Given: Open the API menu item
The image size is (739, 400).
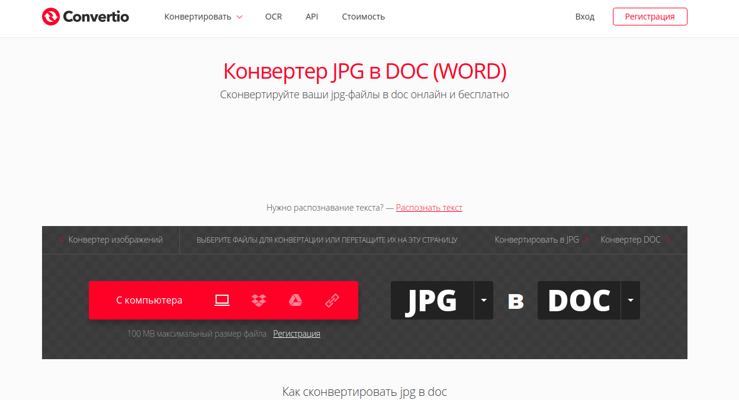Looking at the screenshot, I should coord(312,17).
